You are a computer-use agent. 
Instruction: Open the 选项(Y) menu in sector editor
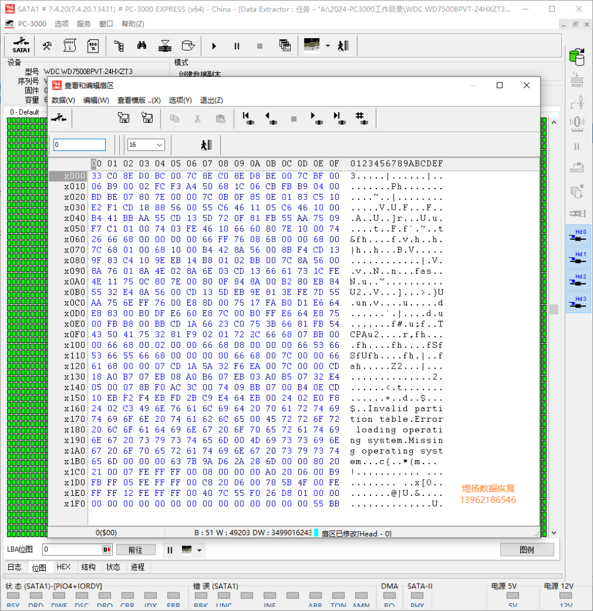click(180, 100)
